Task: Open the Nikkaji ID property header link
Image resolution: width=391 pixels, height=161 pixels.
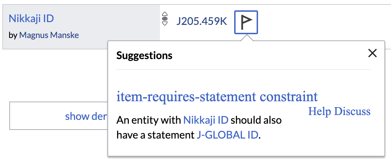Action: (x=31, y=18)
